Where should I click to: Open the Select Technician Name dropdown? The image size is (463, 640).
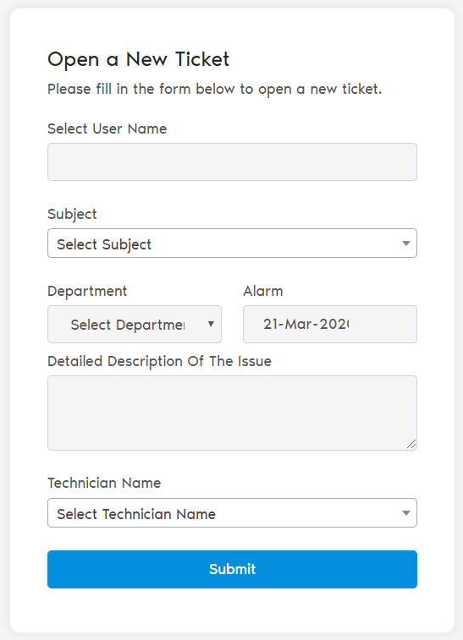(x=232, y=512)
